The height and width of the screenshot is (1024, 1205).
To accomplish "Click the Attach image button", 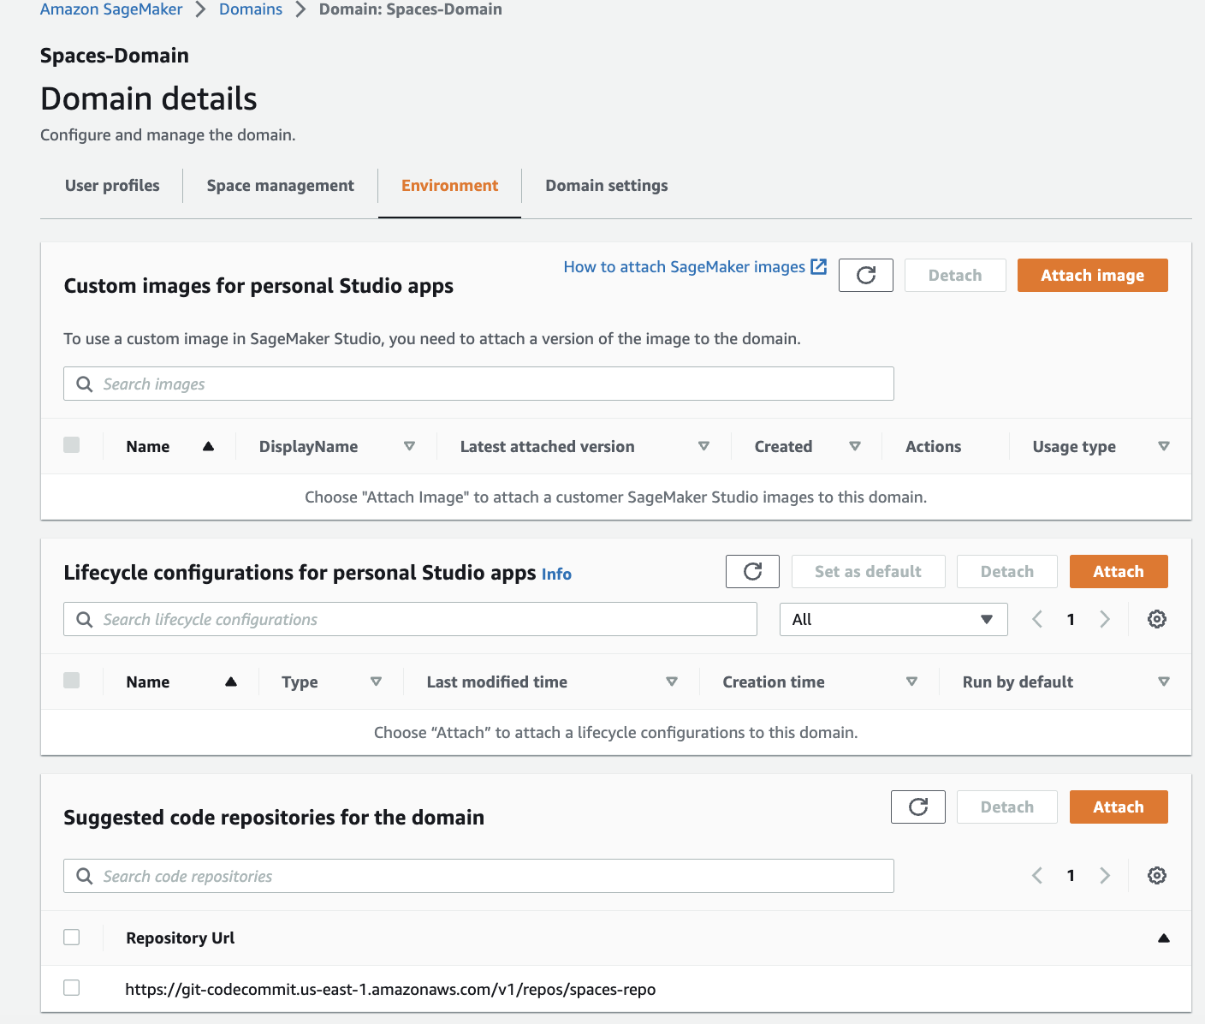I will [1092, 275].
